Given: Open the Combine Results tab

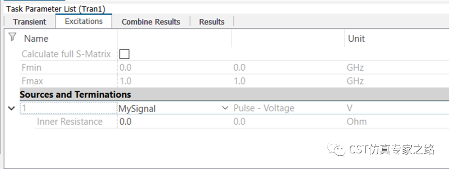Looking at the screenshot, I should click(151, 22).
